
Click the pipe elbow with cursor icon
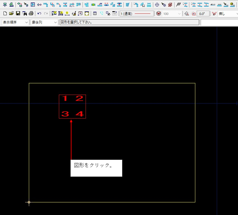[143, 5]
